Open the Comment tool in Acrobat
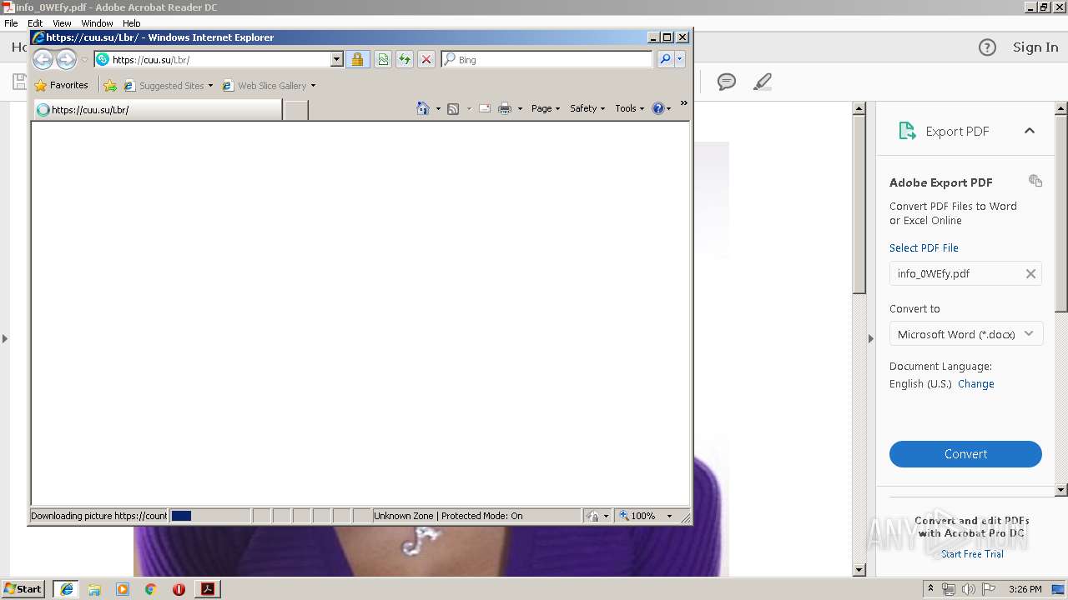The image size is (1068, 600). (727, 82)
